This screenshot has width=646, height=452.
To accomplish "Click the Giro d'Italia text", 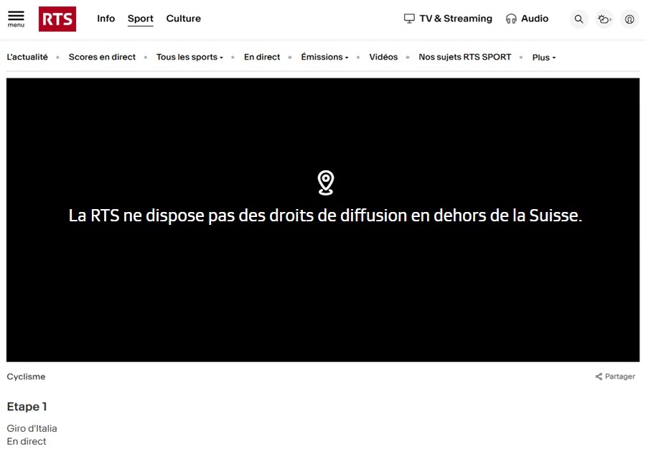I will (32, 428).
